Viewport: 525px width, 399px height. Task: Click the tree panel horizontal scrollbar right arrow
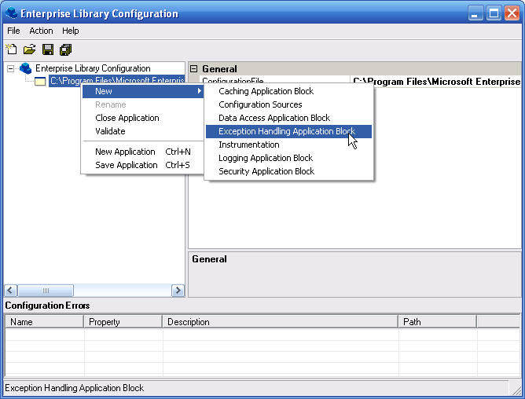click(x=178, y=291)
